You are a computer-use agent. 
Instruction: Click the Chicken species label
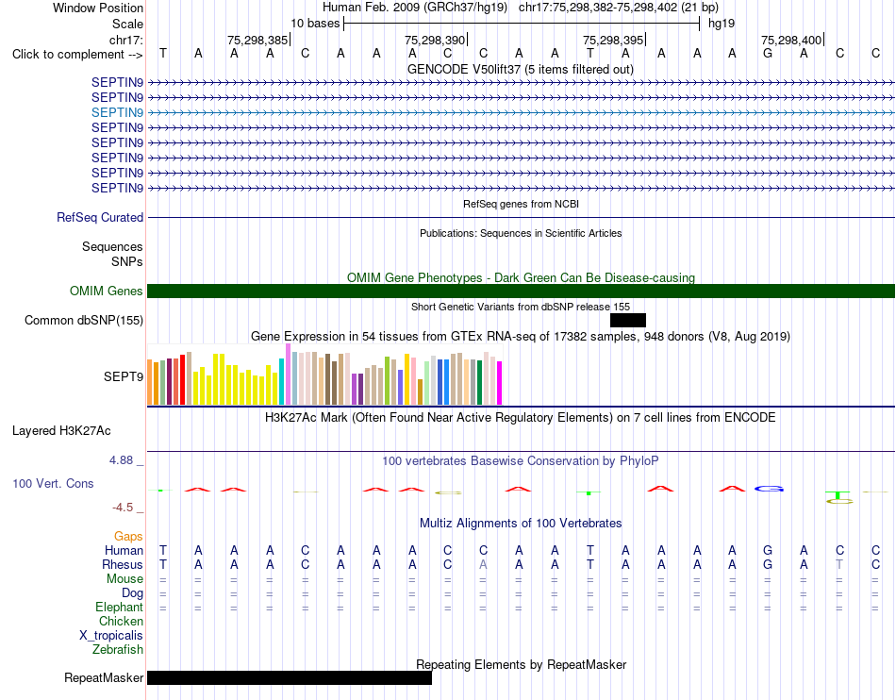click(x=121, y=621)
